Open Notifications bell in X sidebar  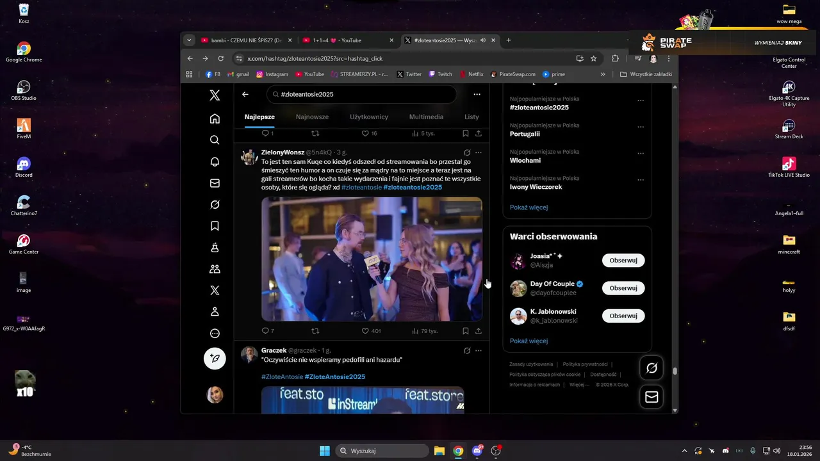pyautogui.click(x=215, y=162)
